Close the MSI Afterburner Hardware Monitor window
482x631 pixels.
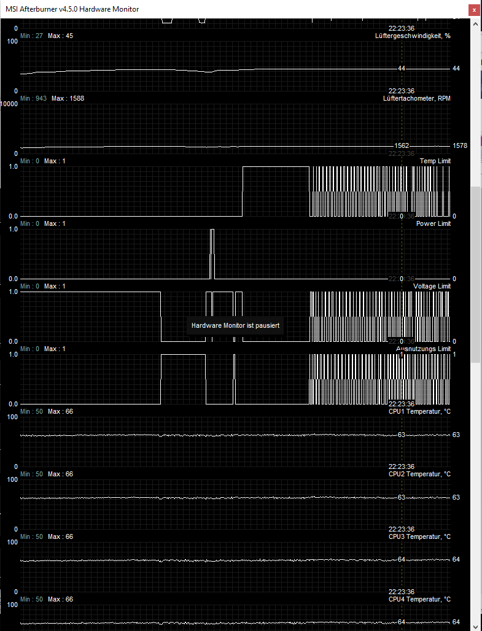[474, 10]
